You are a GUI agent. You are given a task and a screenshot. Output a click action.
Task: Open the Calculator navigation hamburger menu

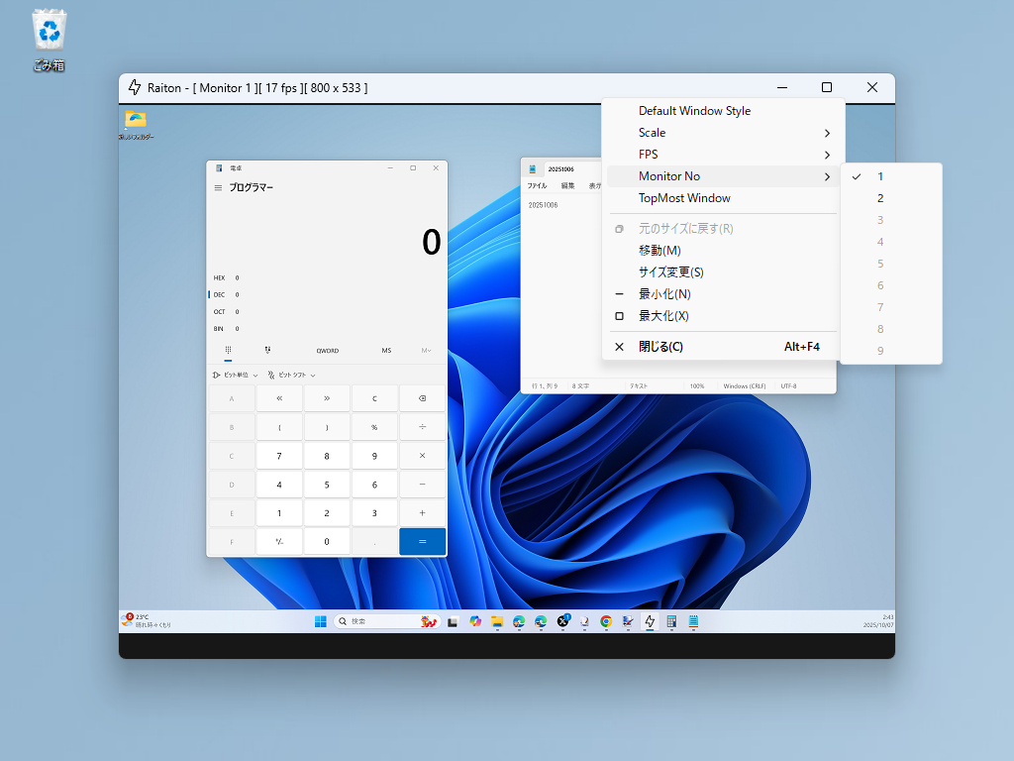[216, 187]
